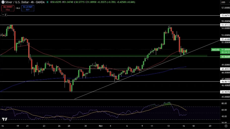Click the 54.474 horizontal line price label
Image resolution: width=230 pixels, height=129 pixels.
225,25
